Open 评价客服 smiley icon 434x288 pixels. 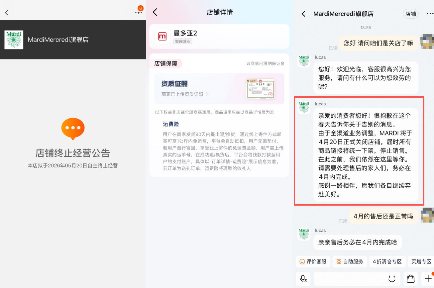point(302,261)
